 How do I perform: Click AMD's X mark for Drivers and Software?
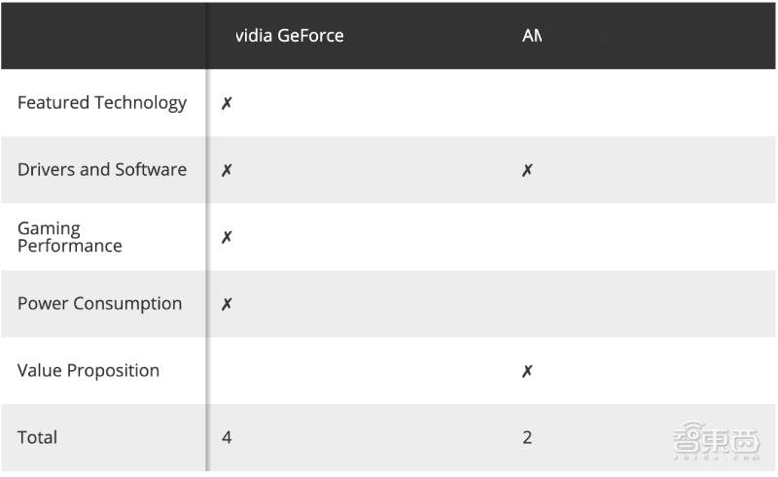(527, 170)
